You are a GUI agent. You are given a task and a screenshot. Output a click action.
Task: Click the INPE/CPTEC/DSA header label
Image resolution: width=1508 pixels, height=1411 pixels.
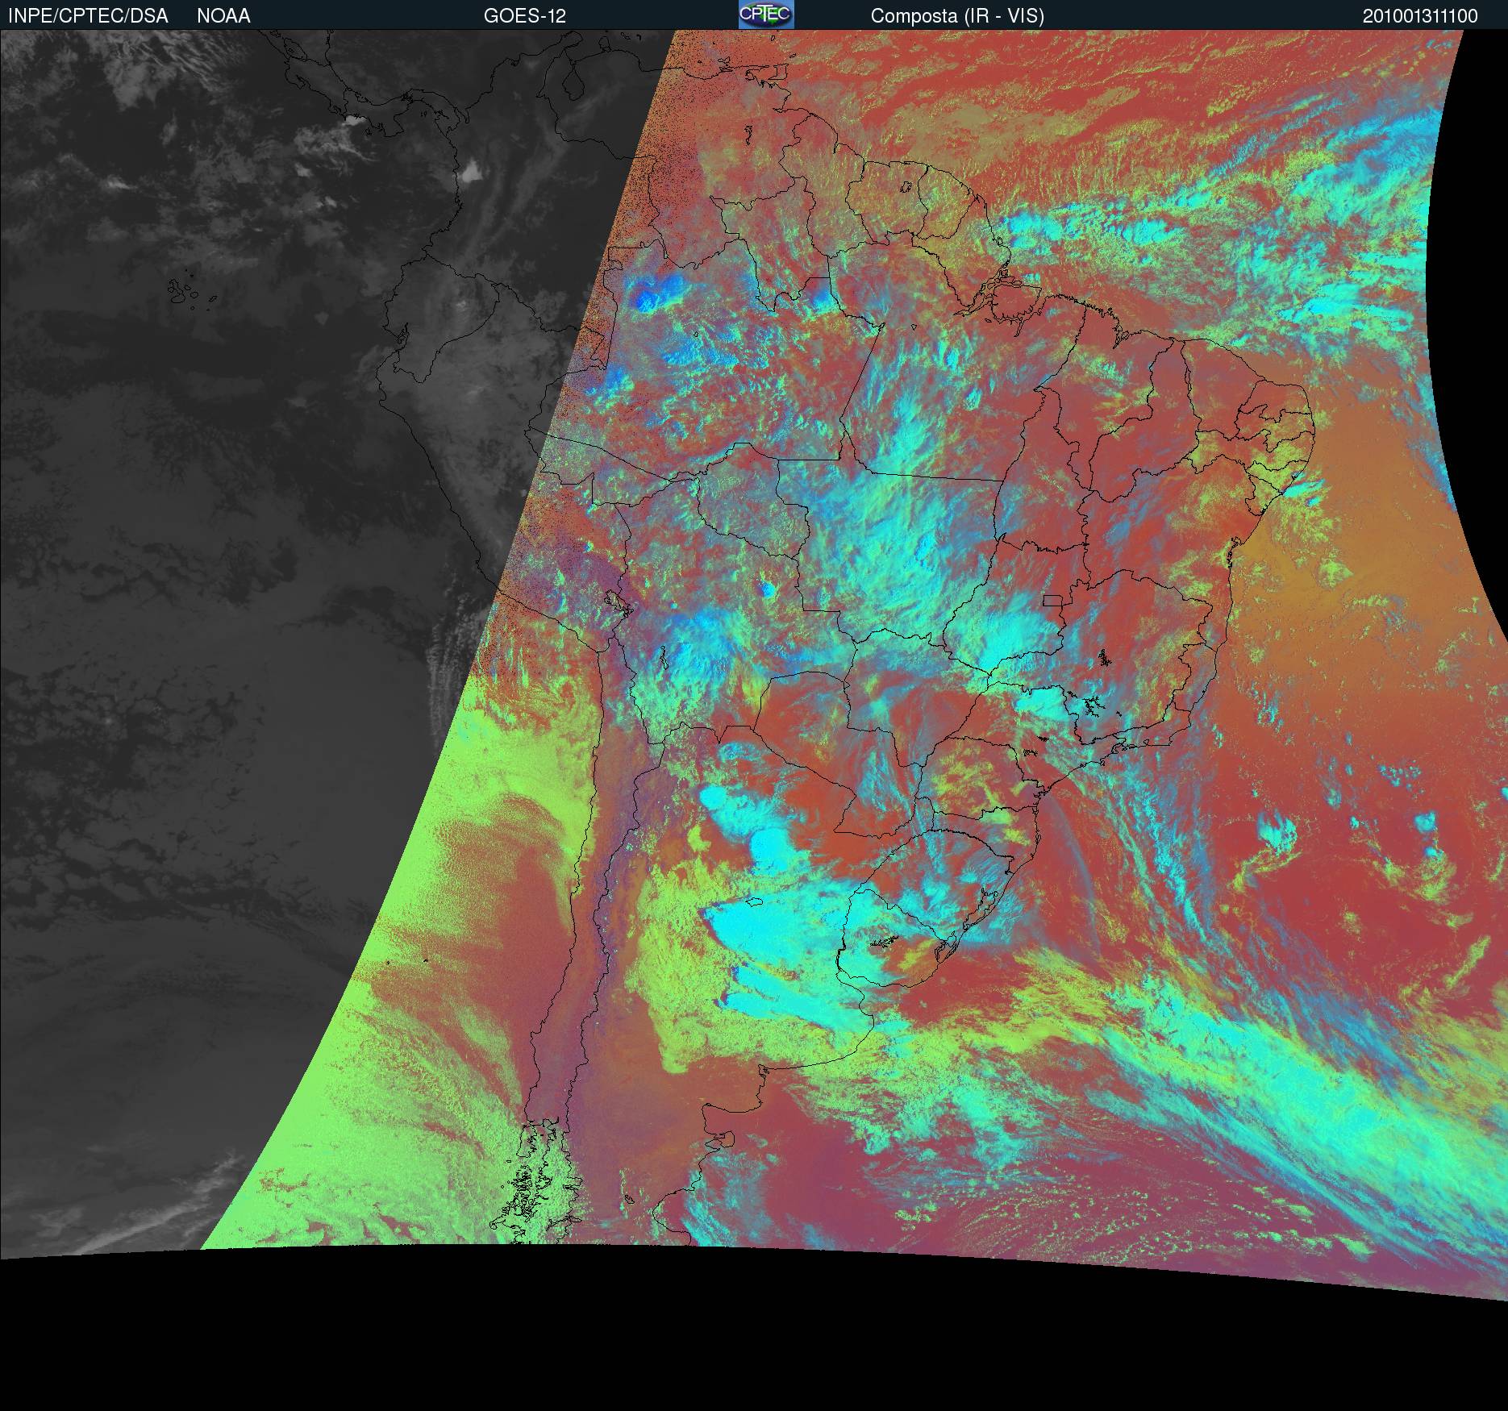click(x=88, y=16)
